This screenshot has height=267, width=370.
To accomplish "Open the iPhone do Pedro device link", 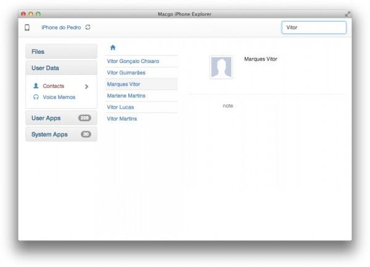I will point(61,27).
